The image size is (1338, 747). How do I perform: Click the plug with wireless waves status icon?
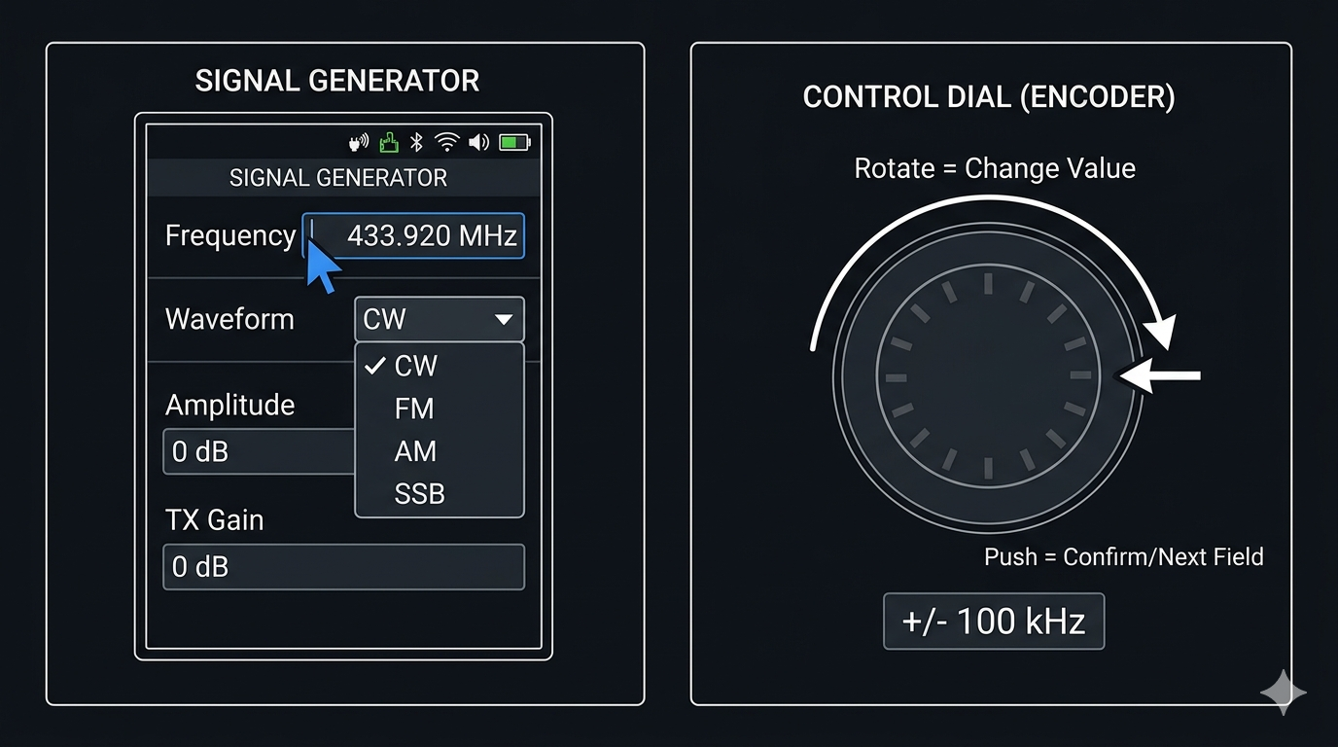click(359, 143)
